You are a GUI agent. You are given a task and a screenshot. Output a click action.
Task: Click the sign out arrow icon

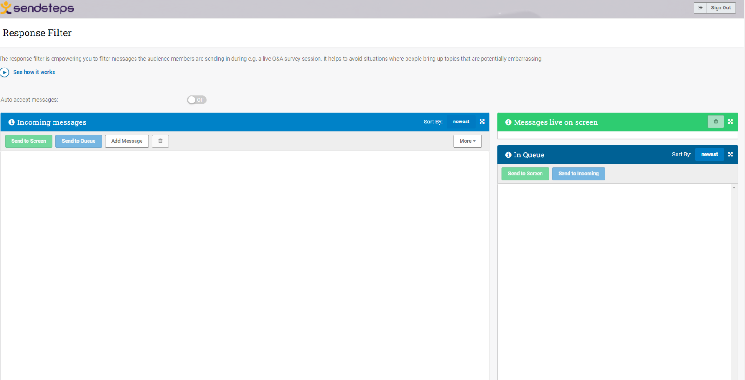coord(700,8)
